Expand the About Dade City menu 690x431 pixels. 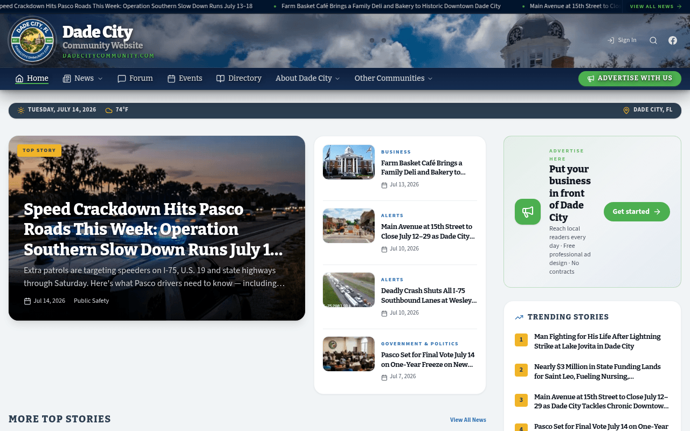pos(308,79)
